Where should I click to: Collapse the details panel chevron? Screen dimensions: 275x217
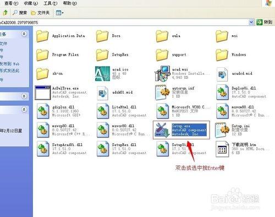[x=24, y=110]
